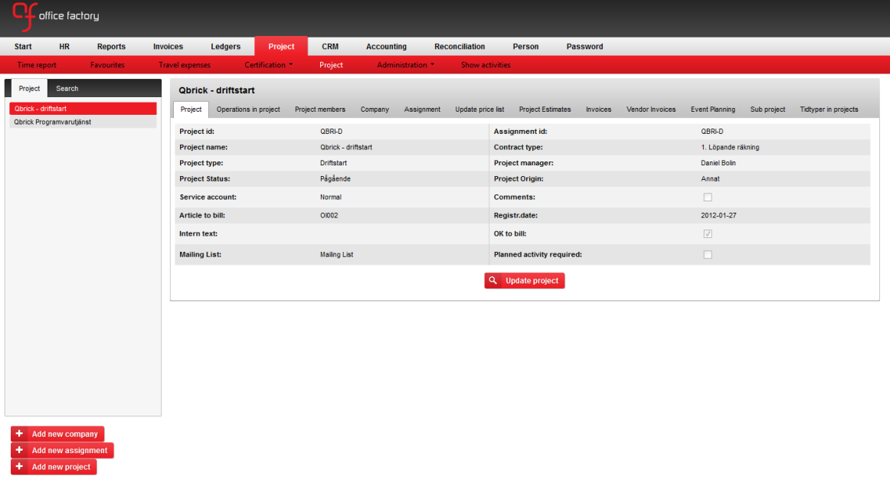Switch to the Sub project tab
Viewport: 890px width, 486px height.
[x=767, y=109]
